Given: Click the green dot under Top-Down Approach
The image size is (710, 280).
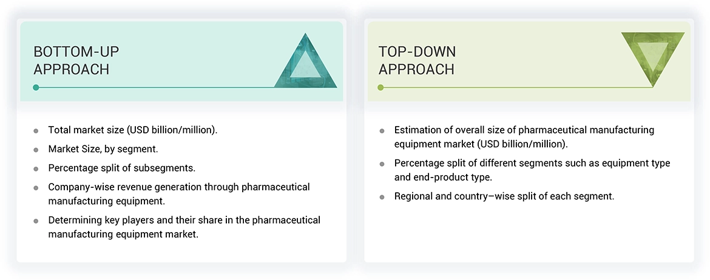Looking at the screenshot, I should 381,87.
